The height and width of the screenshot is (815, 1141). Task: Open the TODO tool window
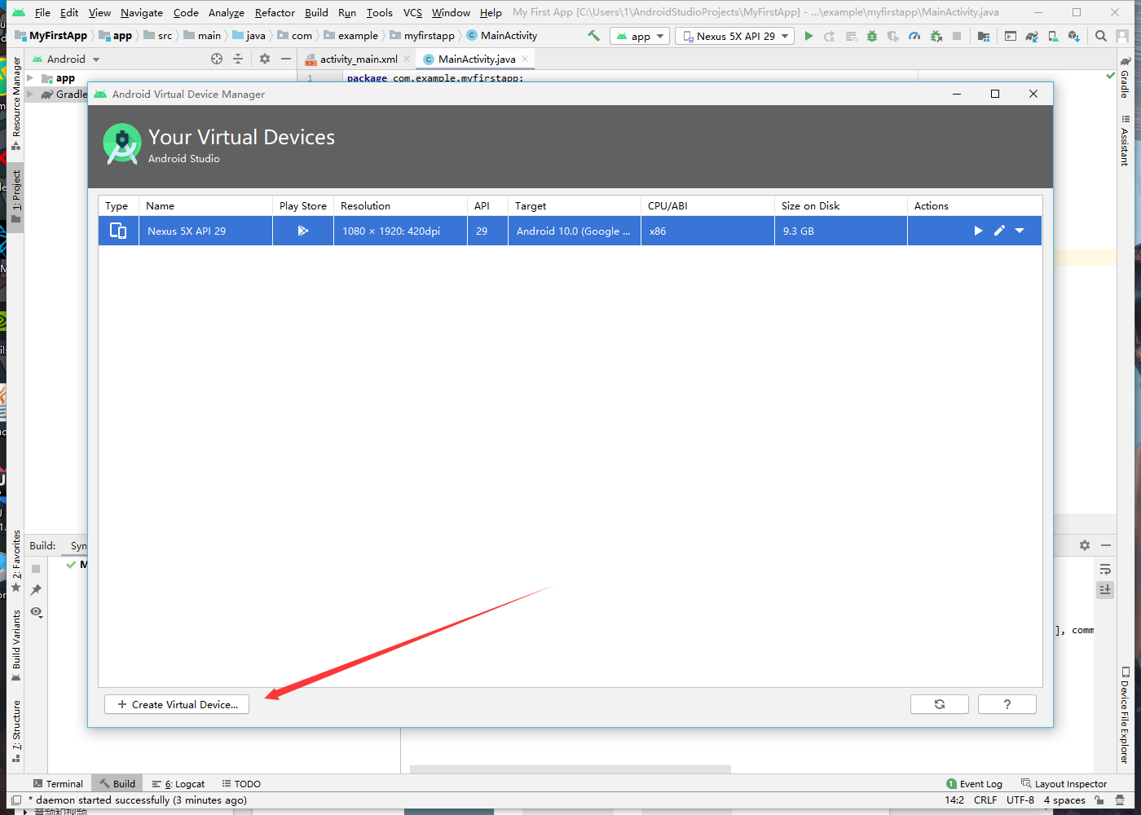[x=241, y=783]
